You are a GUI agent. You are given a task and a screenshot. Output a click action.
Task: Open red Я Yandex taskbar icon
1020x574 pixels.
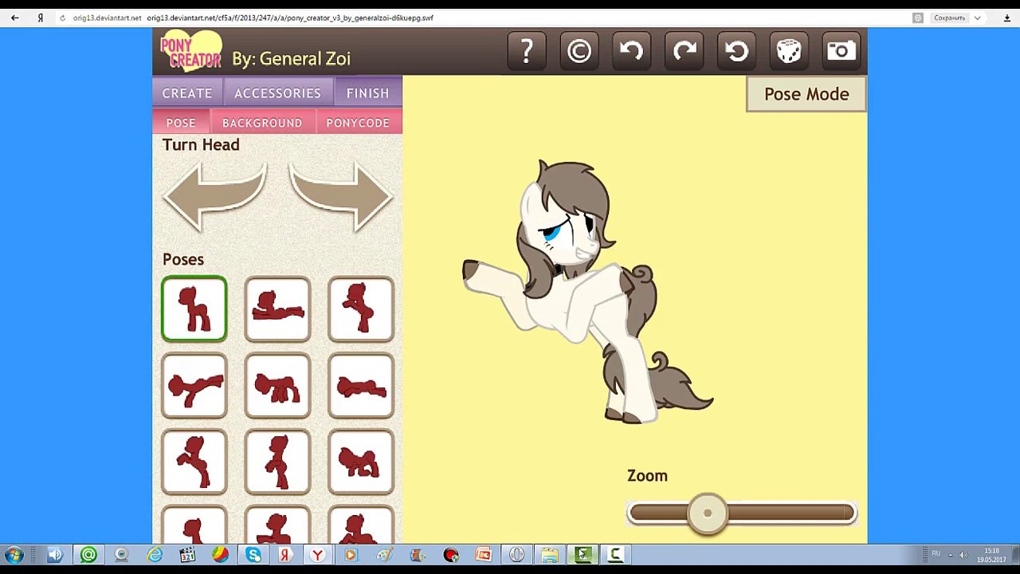point(284,555)
